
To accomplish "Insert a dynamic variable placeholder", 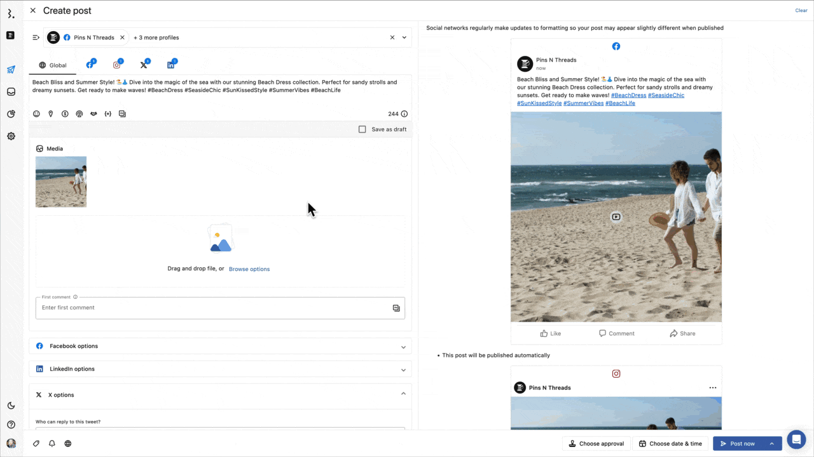I will point(108,114).
